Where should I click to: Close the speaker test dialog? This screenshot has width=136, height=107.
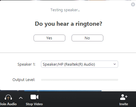(133, 4)
